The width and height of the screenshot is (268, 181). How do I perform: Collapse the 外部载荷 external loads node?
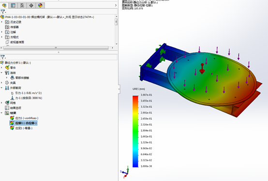pyautogui.click(x=2, y=88)
